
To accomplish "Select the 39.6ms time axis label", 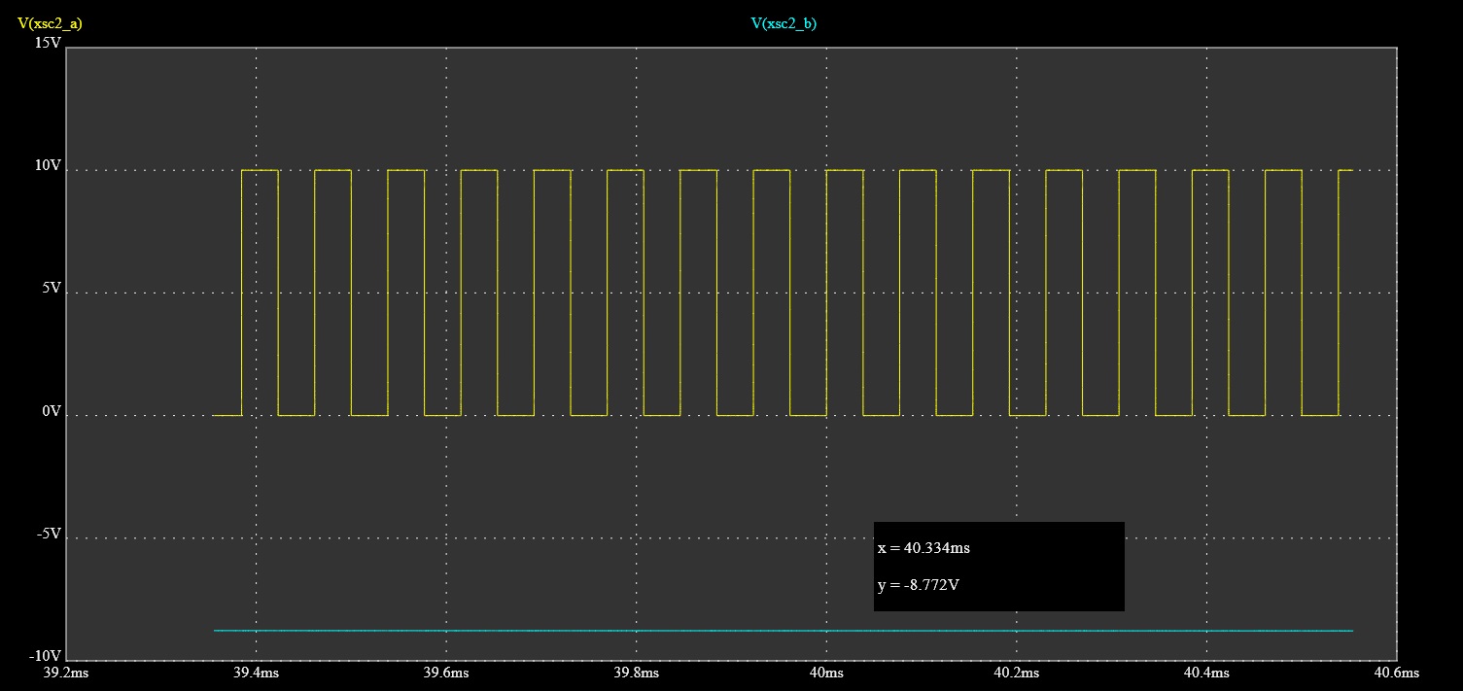I will point(446,673).
